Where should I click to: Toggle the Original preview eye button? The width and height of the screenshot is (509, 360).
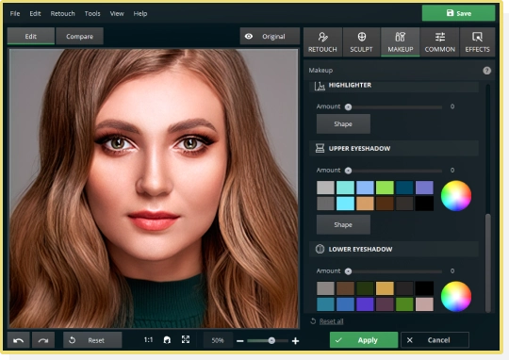pos(270,36)
